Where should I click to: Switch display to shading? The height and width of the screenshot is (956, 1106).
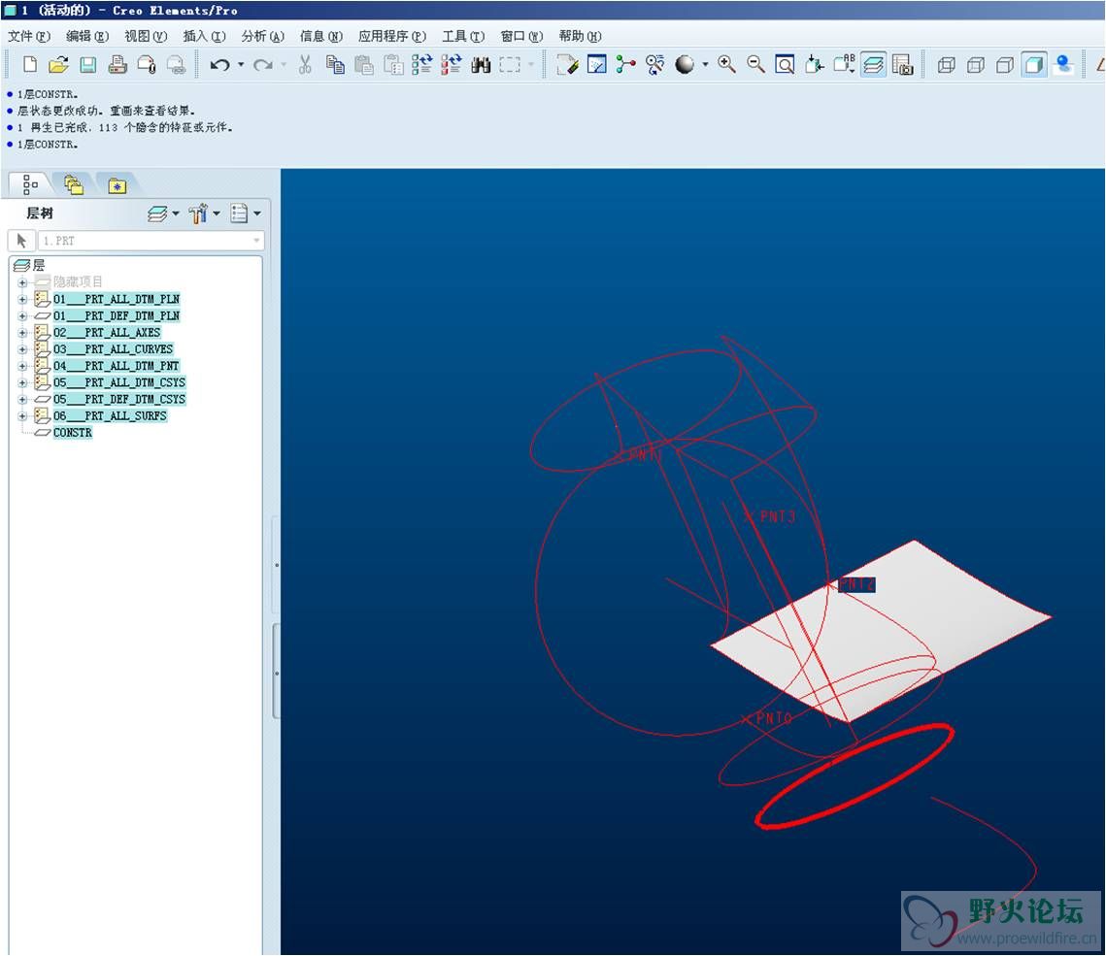tap(1034, 65)
